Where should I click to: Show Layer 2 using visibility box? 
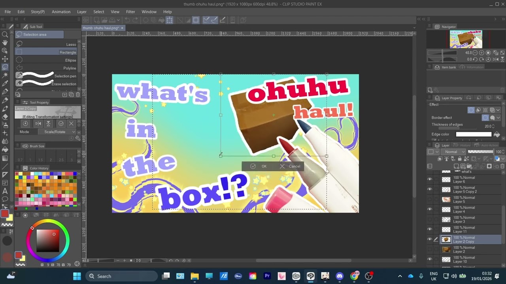[430, 249]
